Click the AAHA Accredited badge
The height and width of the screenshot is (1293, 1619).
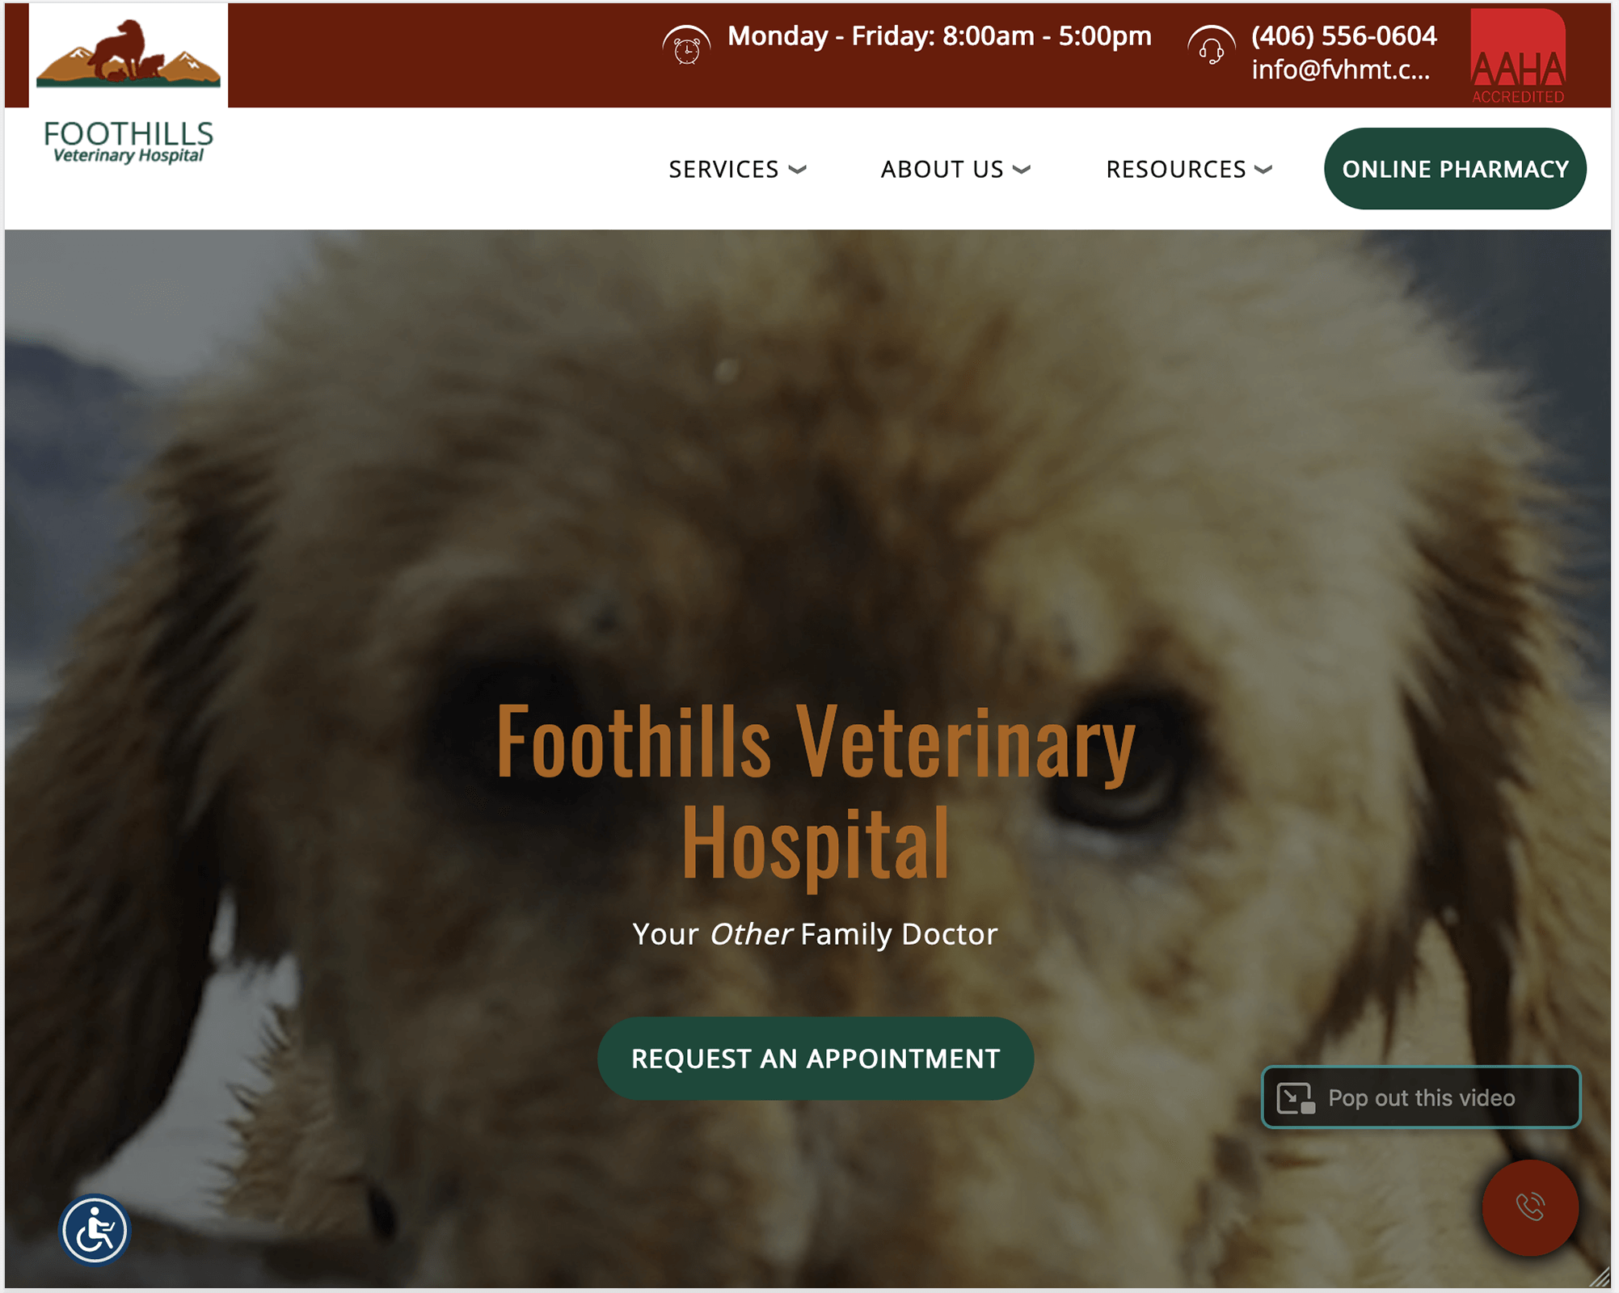(x=1518, y=57)
